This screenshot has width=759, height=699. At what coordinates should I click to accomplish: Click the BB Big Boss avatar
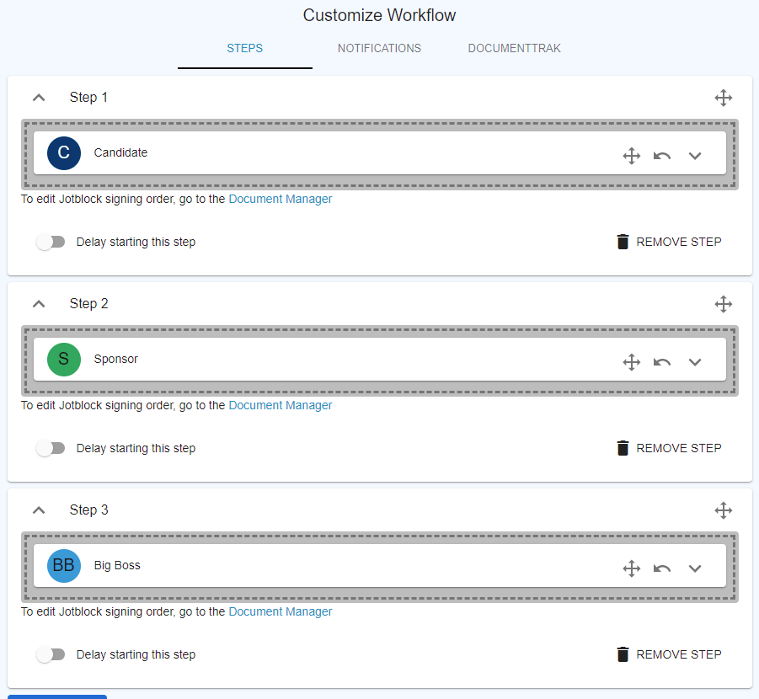tap(64, 565)
